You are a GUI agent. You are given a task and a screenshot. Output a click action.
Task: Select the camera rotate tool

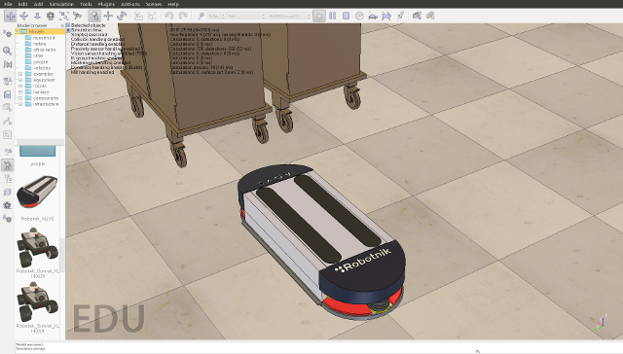click(x=23, y=16)
